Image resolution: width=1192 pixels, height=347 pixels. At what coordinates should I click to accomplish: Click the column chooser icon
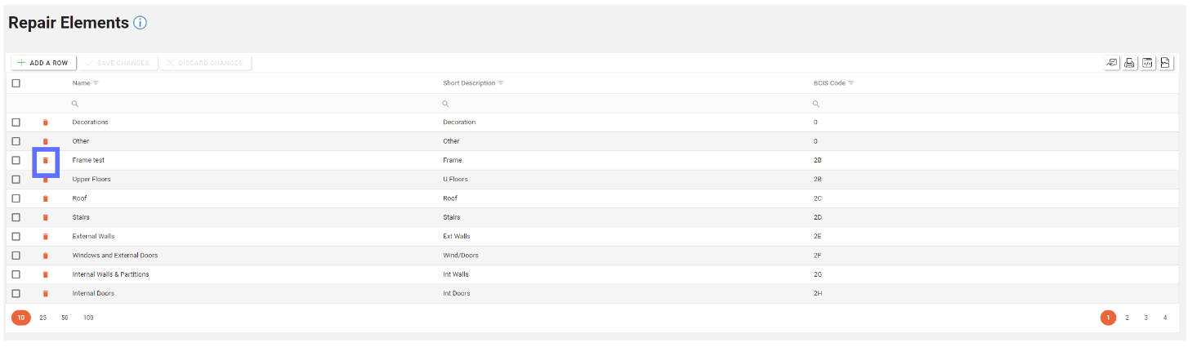point(1112,63)
